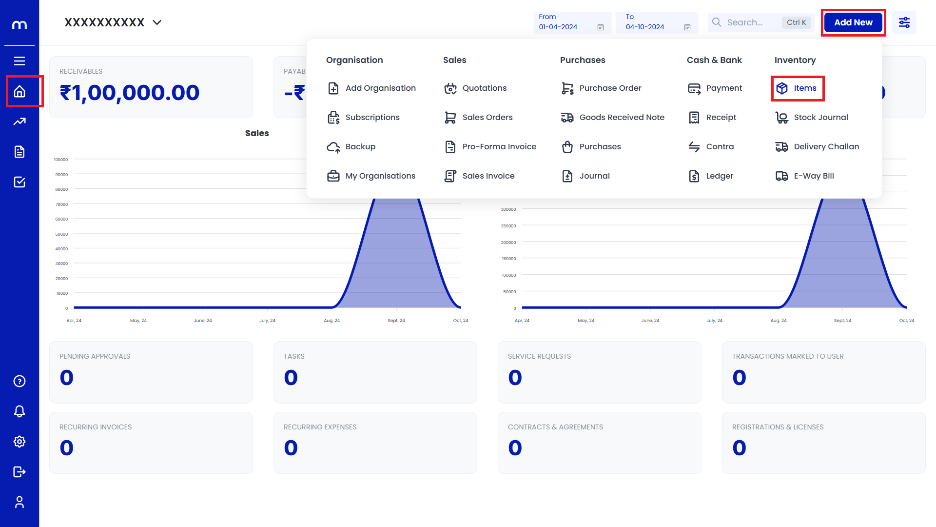This screenshot has height=527, width=936.
Task: Open the documents icon in sidebar
Action: tap(19, 152)
